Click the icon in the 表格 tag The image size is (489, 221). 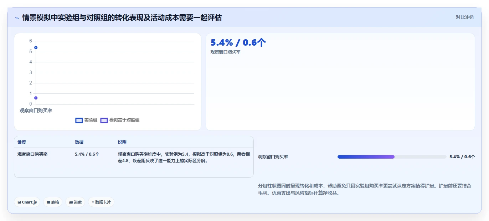click(x=48, y=202)
